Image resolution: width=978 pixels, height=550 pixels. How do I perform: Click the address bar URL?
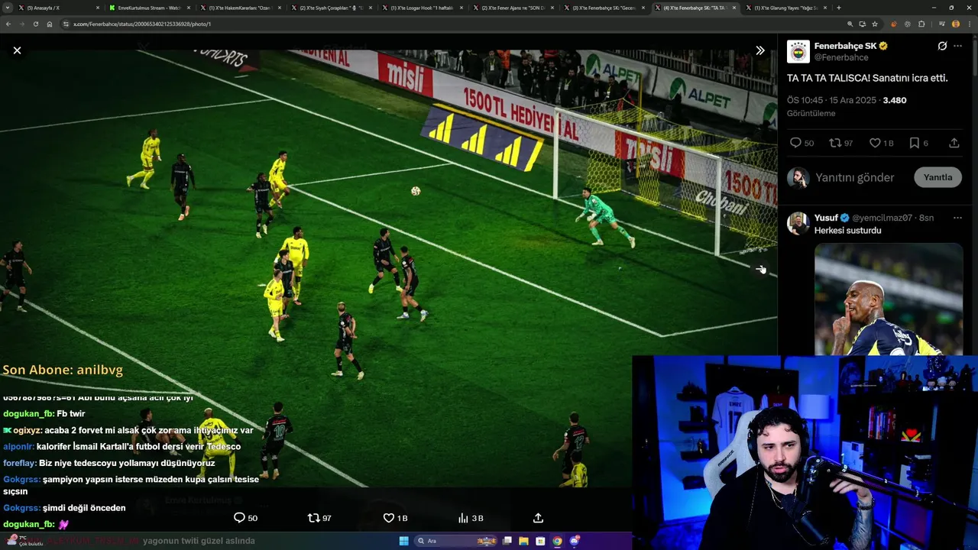coord(142,24)
